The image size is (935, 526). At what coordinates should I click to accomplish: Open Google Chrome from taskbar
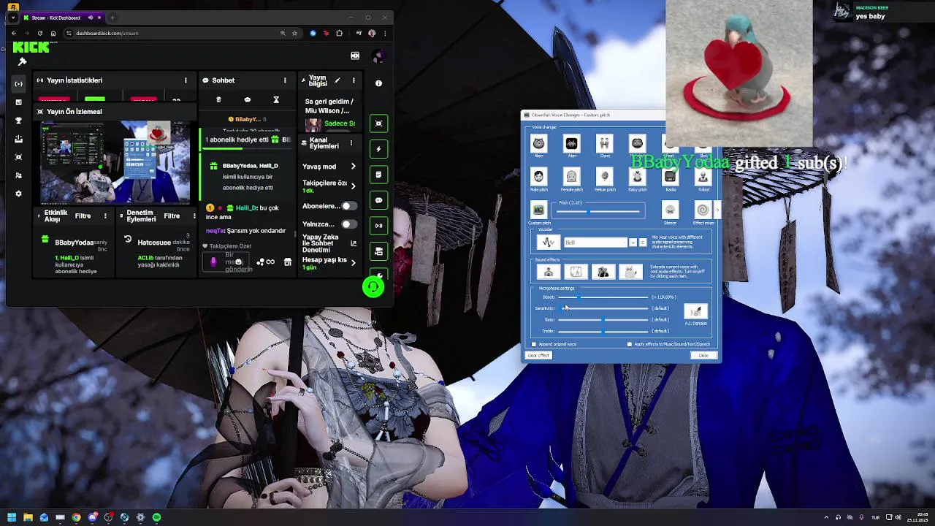click(x=76, y=517)
